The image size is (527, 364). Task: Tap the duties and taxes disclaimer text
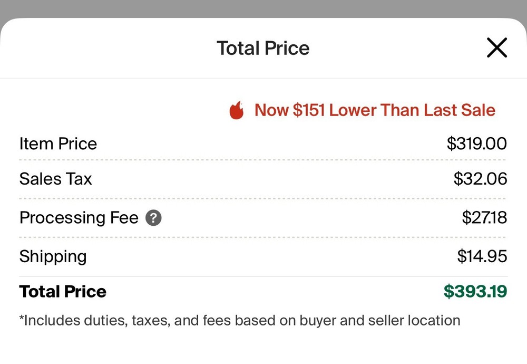tap(240, 320)
